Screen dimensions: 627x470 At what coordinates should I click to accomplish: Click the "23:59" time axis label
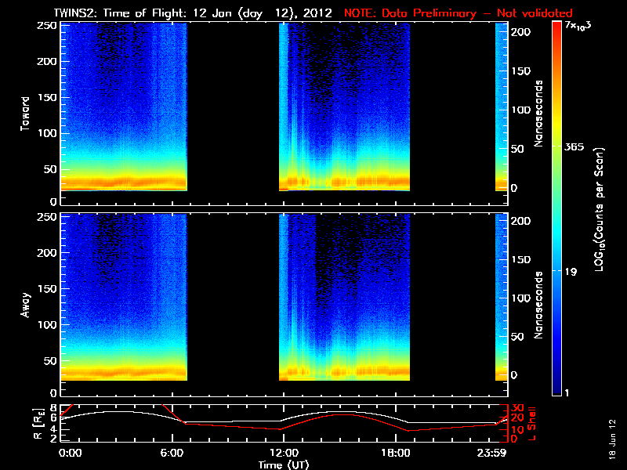[492, 454]
